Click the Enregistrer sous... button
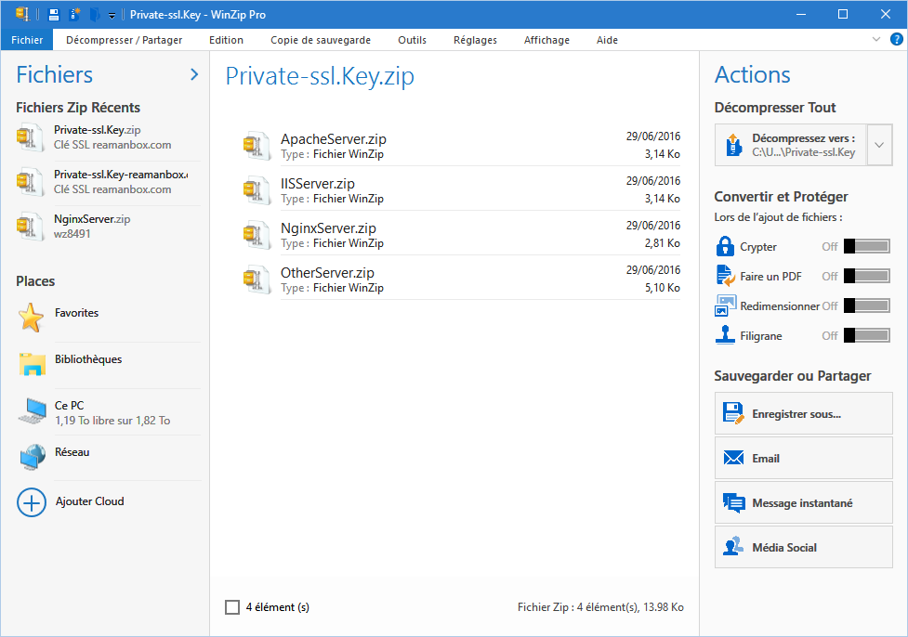 (x=803, y=414)
